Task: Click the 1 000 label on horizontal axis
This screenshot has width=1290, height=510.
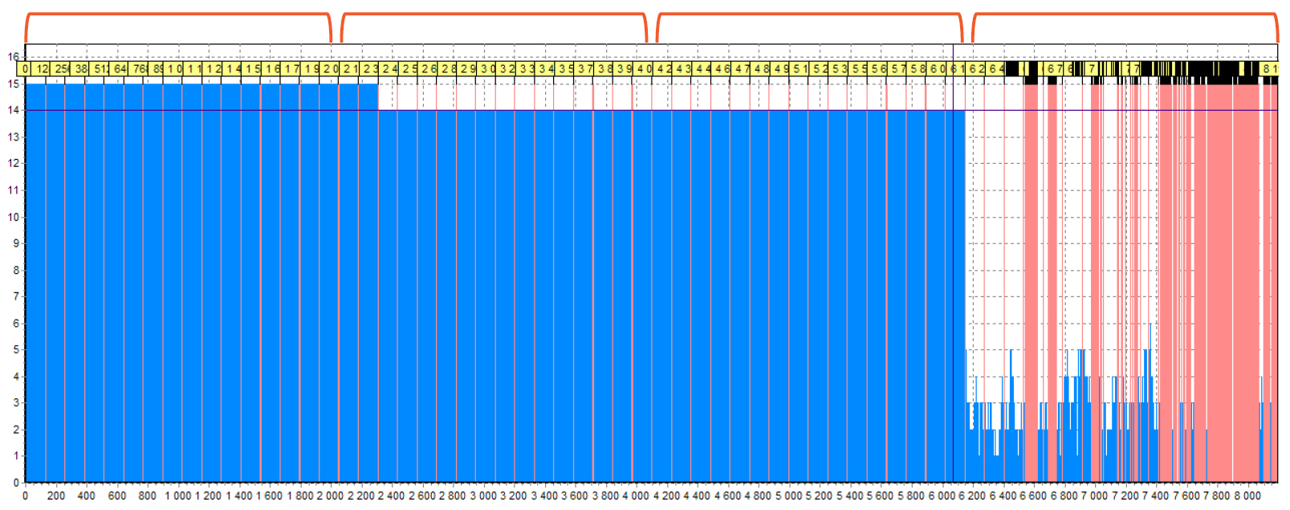Action: point(178,496)
